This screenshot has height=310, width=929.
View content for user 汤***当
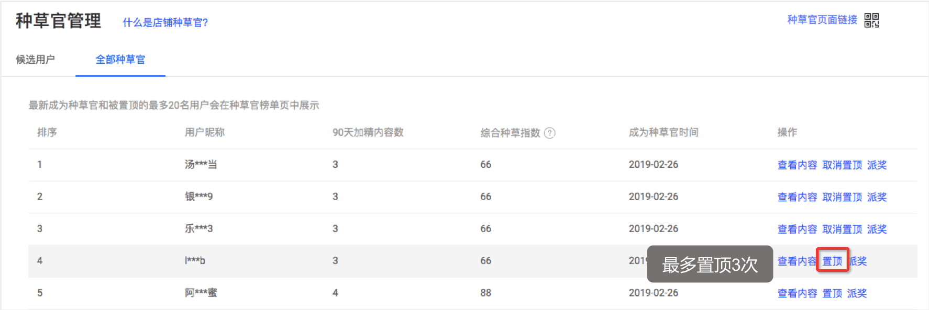[797, 165]
